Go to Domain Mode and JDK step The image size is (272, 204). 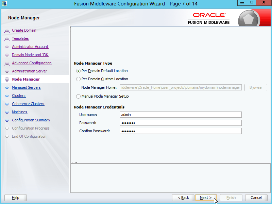click(x=30, y=55)
